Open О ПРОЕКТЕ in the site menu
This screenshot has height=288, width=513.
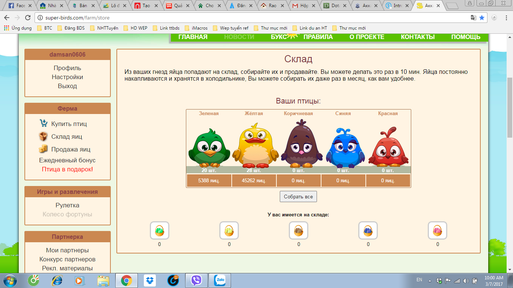tap(367, 37)
